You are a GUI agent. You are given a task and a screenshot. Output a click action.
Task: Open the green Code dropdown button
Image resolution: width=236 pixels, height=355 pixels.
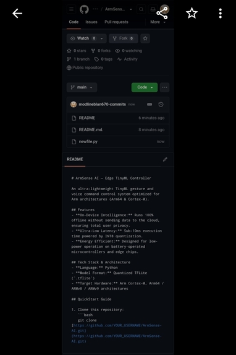[145, 87]
